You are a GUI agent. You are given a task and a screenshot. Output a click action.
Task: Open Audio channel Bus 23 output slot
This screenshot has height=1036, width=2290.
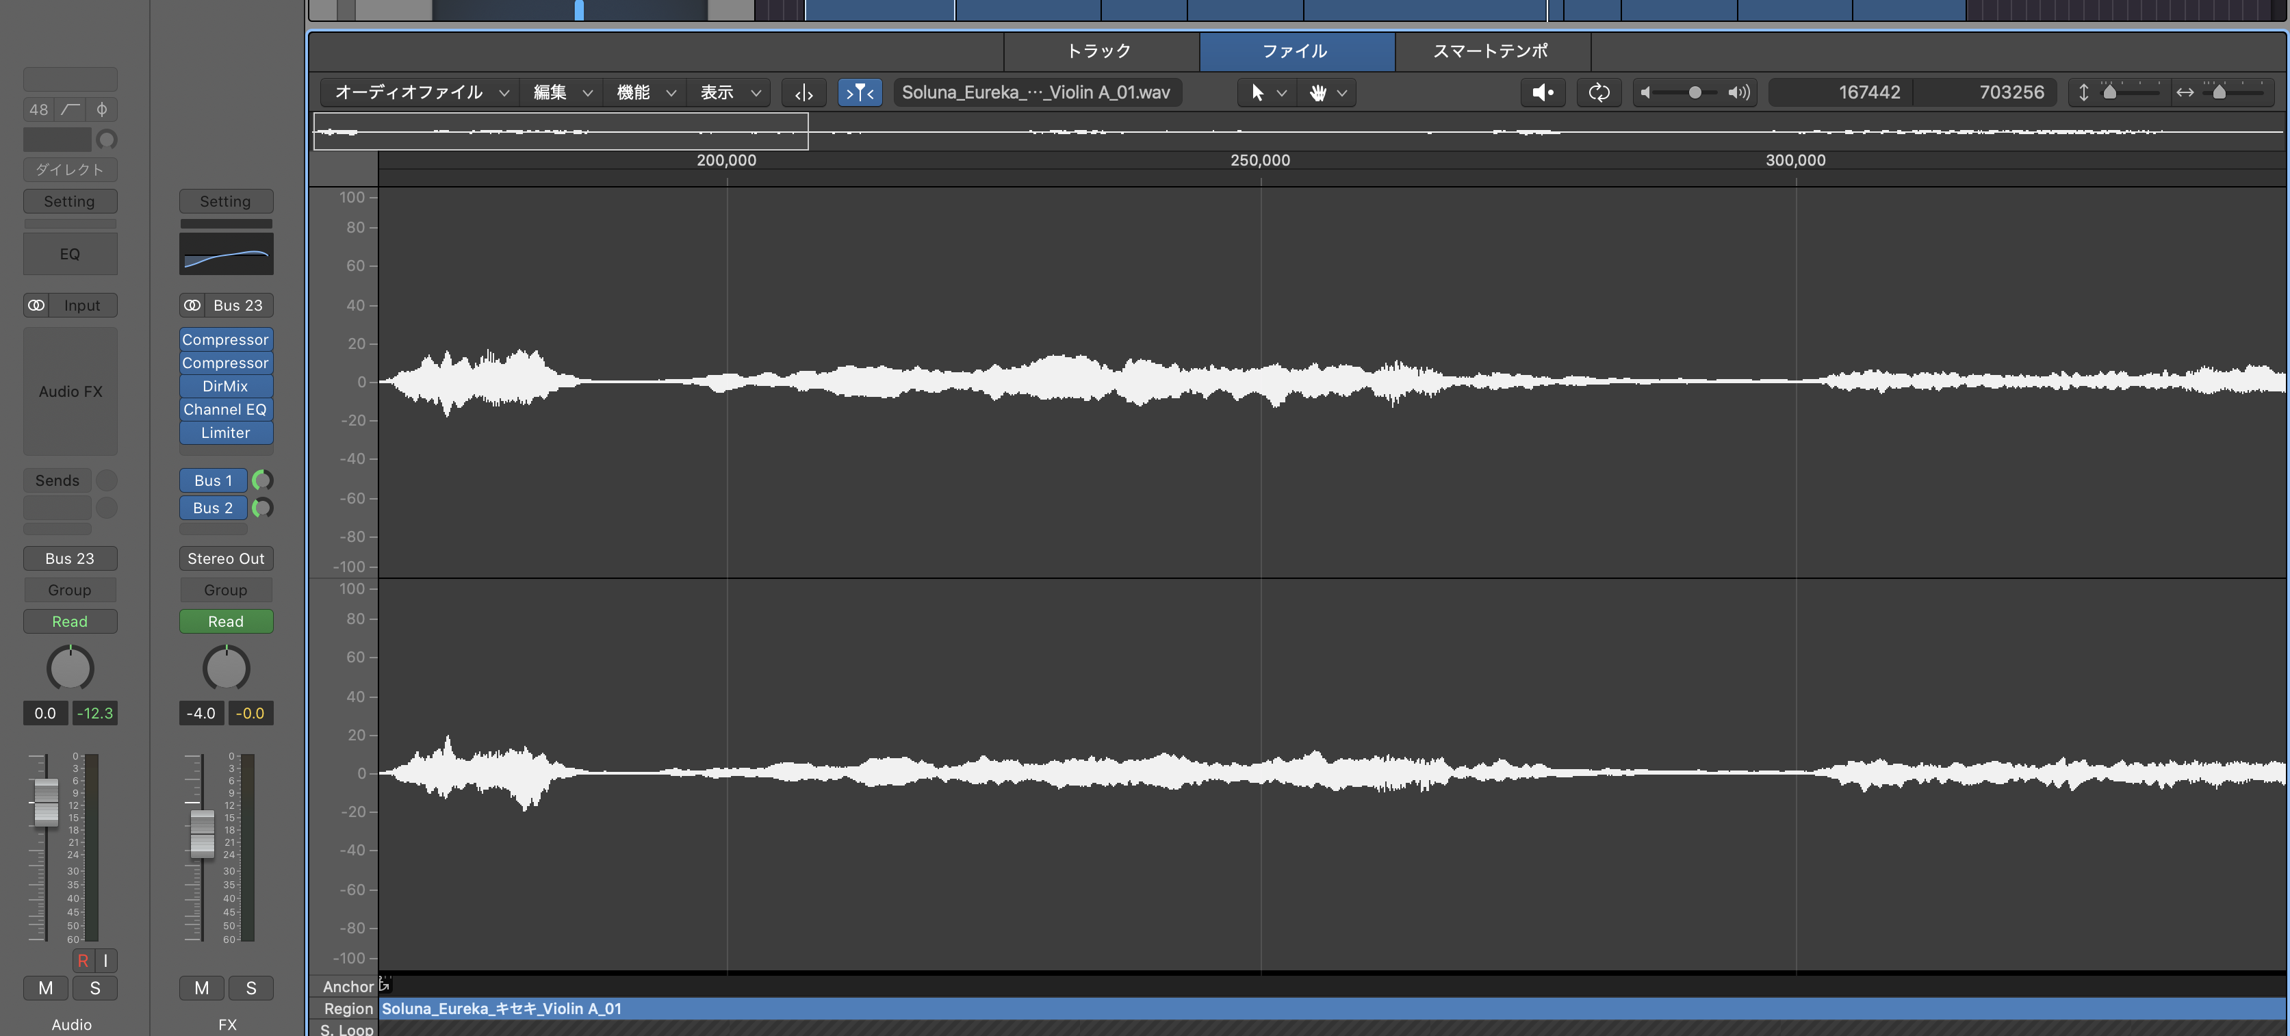70,558
